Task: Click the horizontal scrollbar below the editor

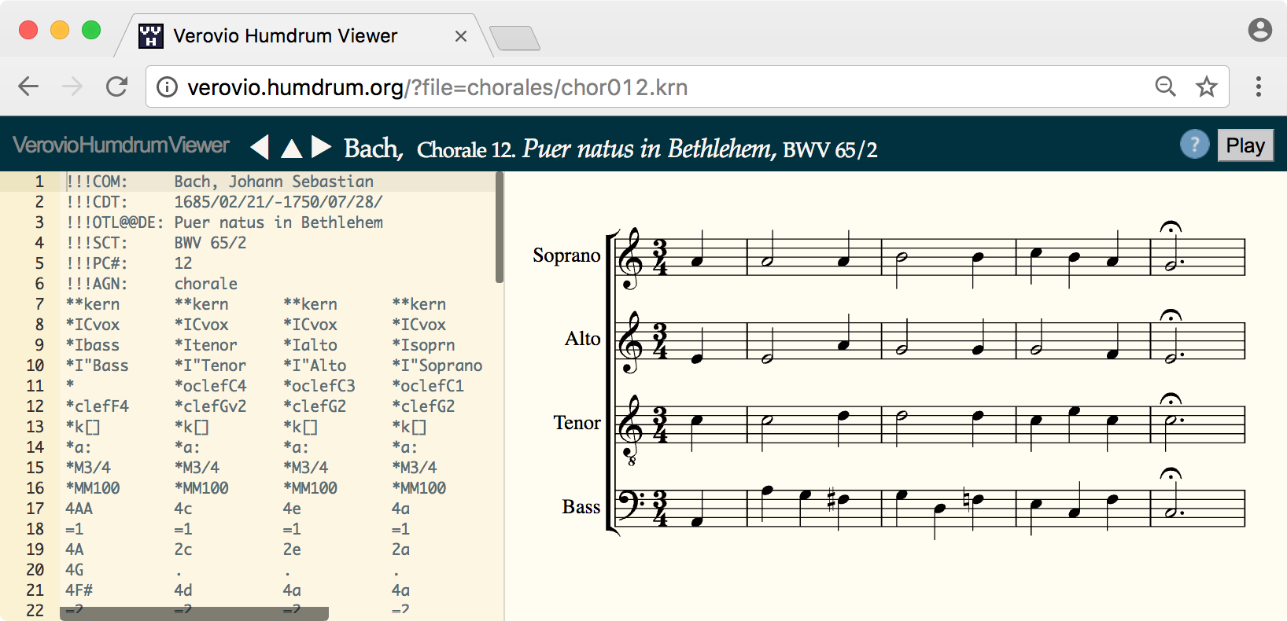Action: [x=194, y=613]
